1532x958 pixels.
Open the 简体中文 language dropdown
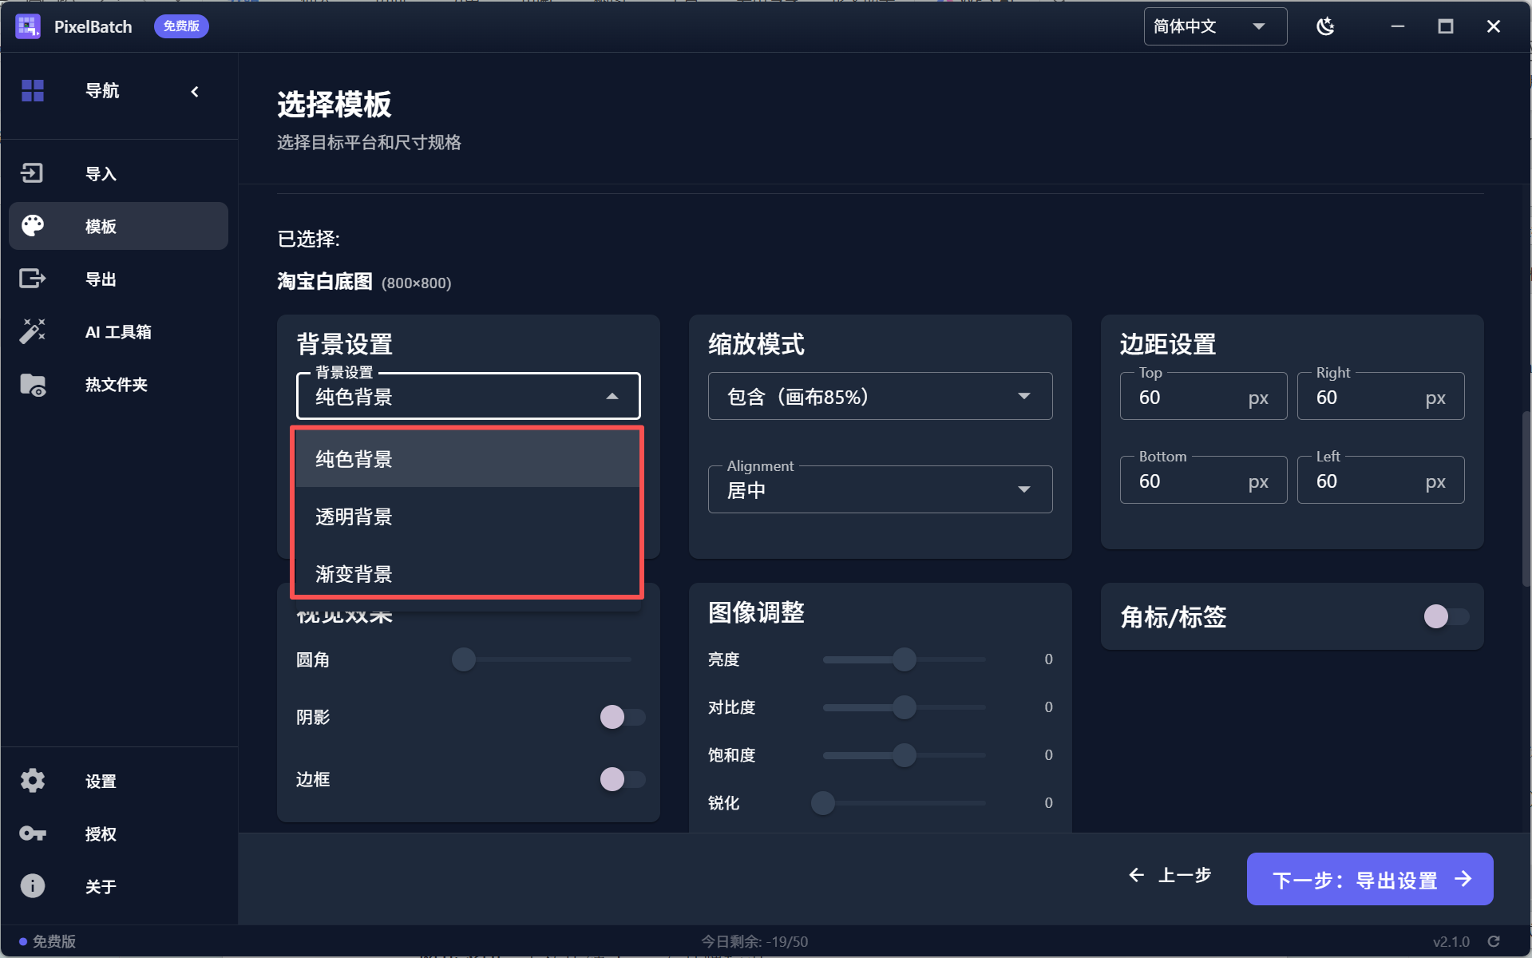point(1215,26)
